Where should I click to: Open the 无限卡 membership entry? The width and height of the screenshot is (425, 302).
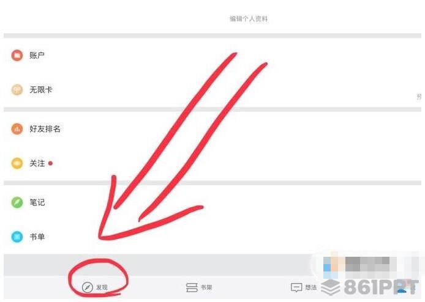[212, 90]
